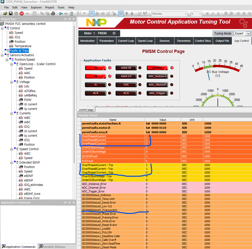Open the Tools menu
The image size is (252, 249).
click(x=61, y=7)
